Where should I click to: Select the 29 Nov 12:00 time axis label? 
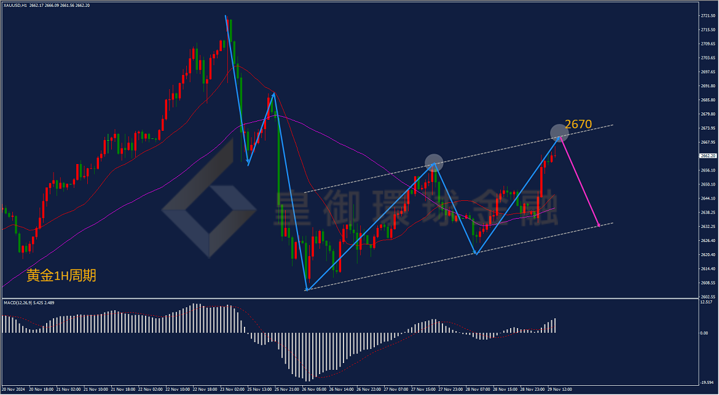[x=559, y=389]
